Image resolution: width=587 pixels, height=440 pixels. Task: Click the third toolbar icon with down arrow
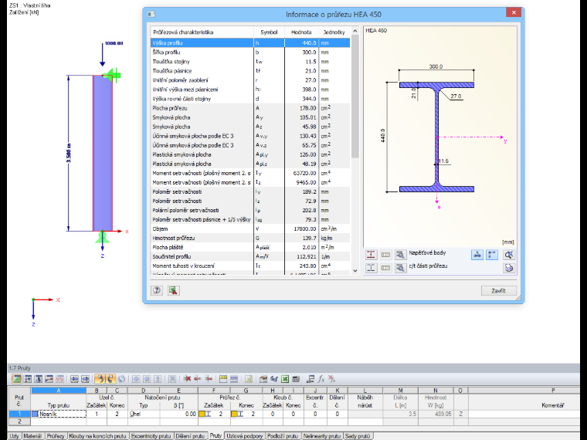click(38, 379)
